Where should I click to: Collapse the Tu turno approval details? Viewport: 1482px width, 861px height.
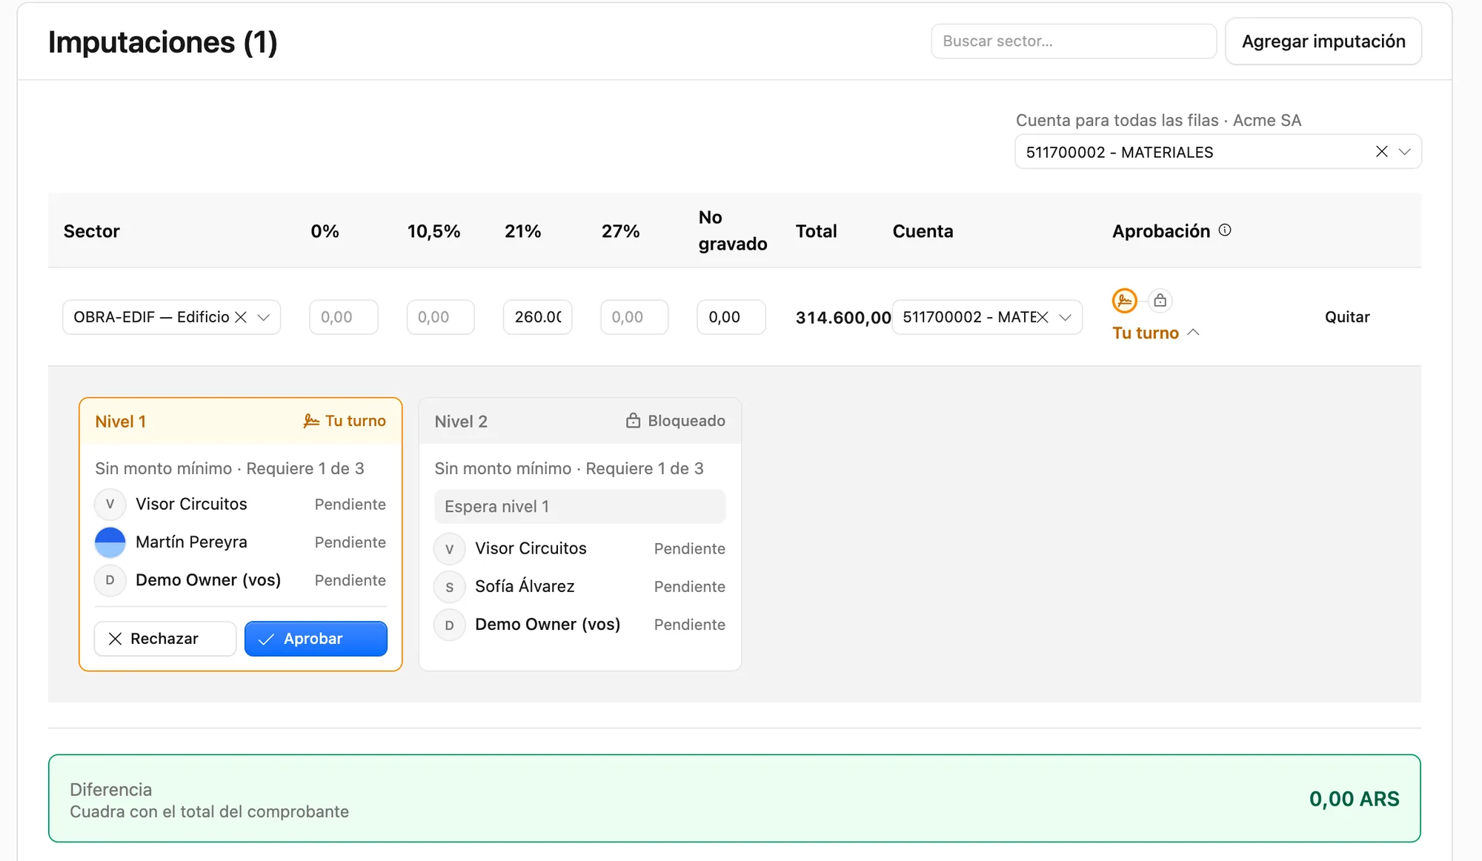coord(1155,333)
